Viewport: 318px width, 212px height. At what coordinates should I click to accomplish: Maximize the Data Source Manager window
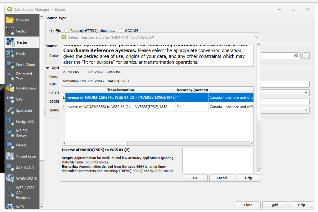293,9
